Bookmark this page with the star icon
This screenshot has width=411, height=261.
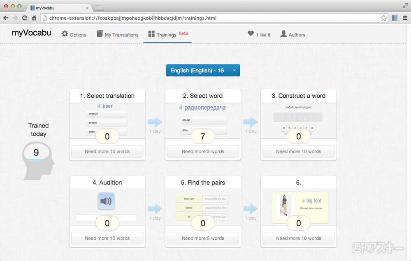383,18
